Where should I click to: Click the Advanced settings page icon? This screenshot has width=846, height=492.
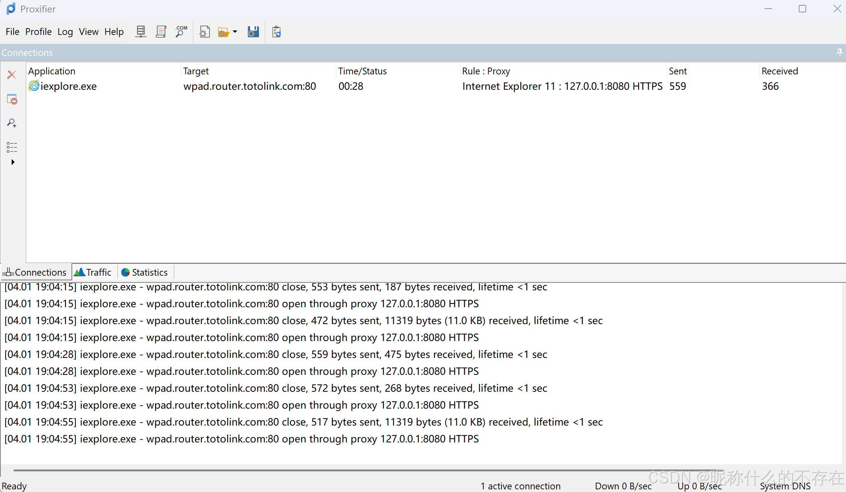(205, 32)
